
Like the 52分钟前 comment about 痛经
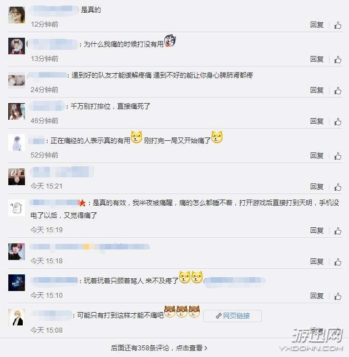(337, 156)
